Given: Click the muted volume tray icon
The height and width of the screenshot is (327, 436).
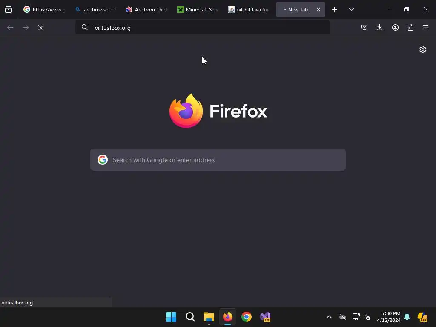Looking at the screenshot, I should (x=367, y=317).
